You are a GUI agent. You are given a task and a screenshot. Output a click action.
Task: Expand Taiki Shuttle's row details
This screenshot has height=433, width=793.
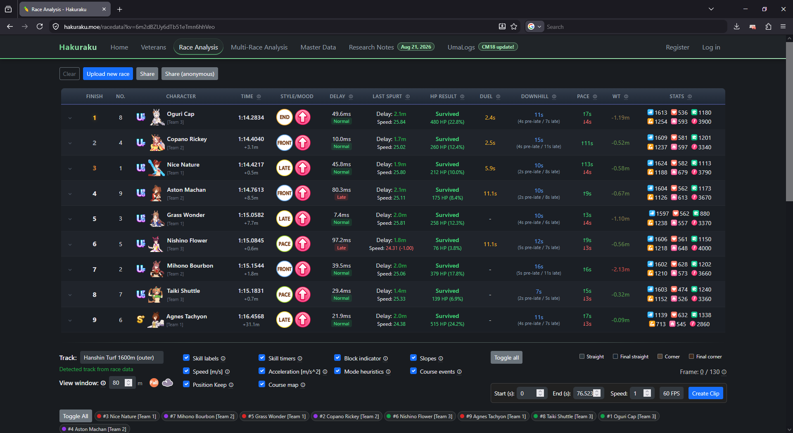pyautogui.click(x=70, y=295)
